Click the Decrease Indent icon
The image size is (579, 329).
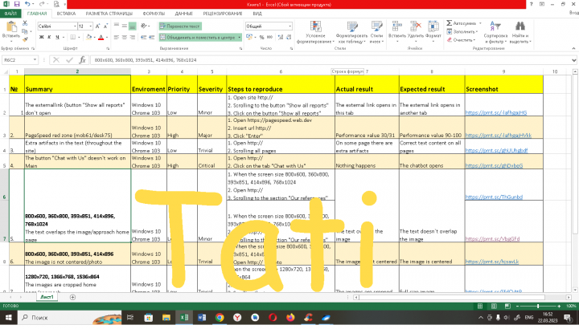click(x=143, y=37)
